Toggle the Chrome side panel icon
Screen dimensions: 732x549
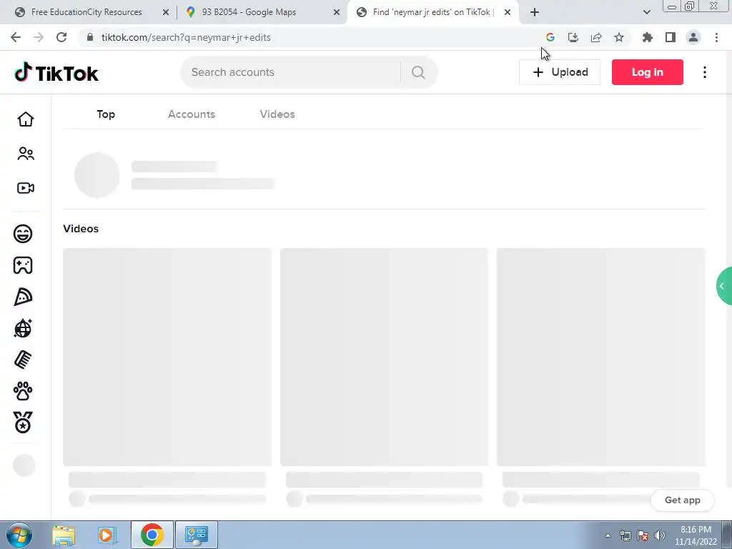click(671, 37)
